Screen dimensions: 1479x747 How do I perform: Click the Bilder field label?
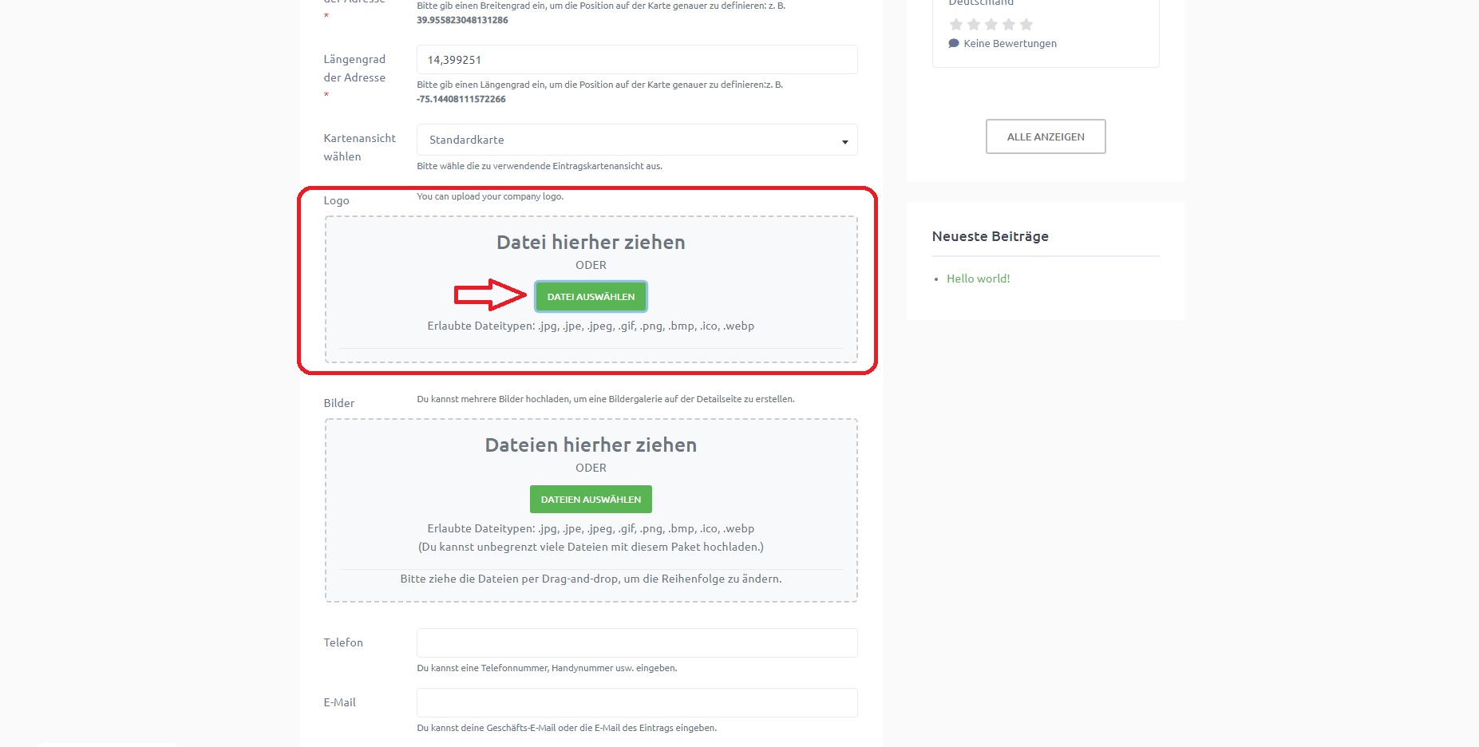pyautogui.click(x=339, y=403)
